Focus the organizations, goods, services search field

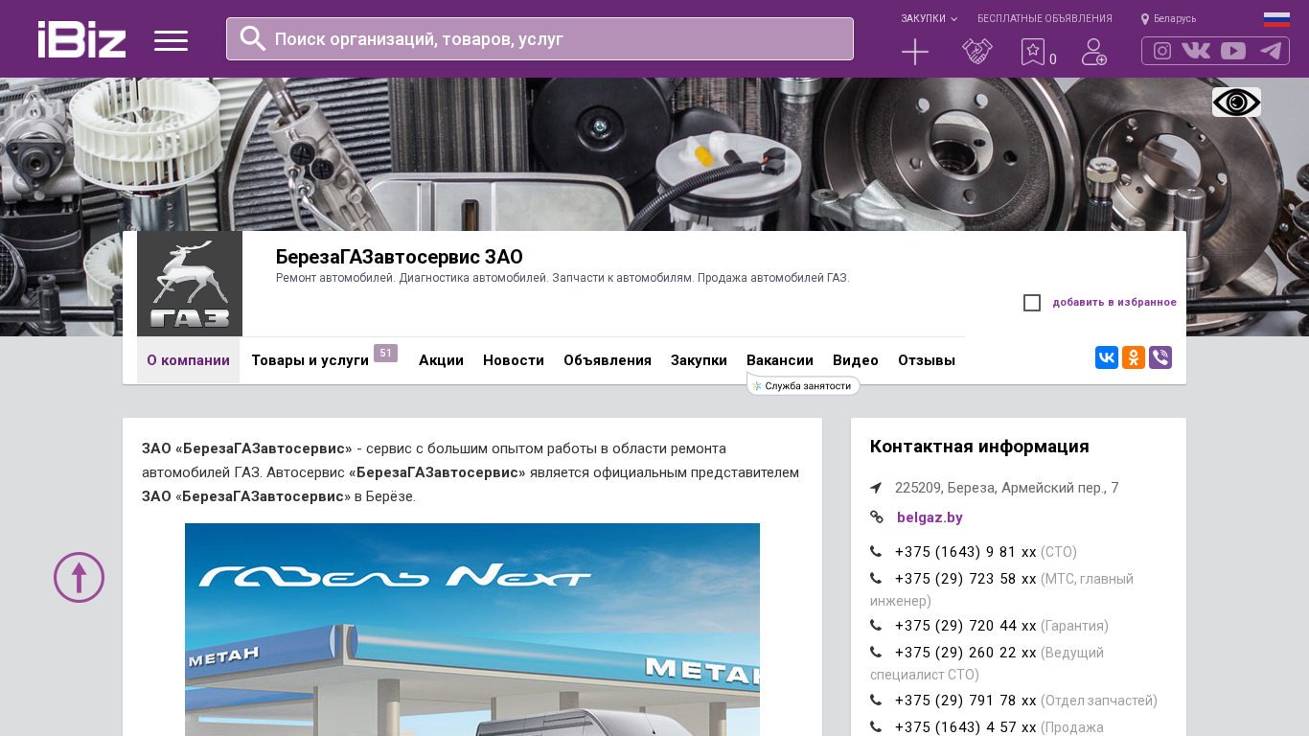[x=540, y=39]
